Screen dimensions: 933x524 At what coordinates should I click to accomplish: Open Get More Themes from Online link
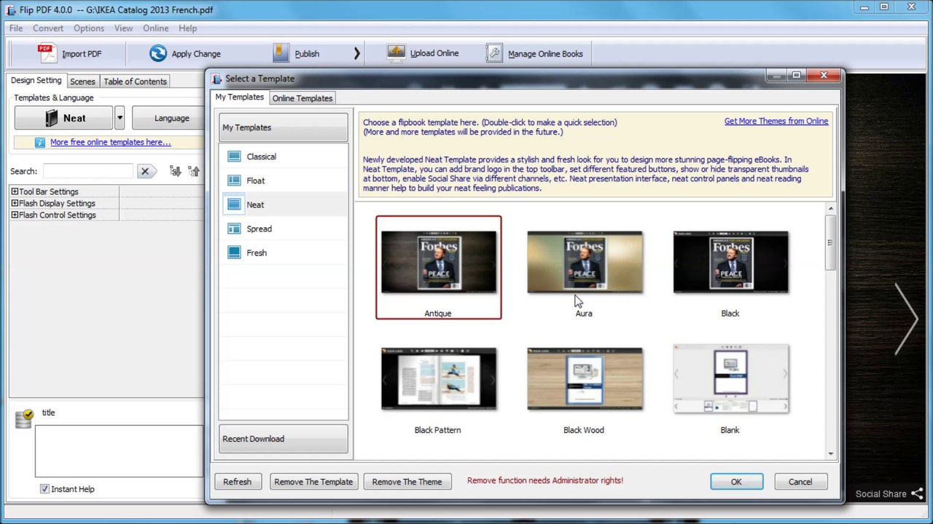coord(776,122)
